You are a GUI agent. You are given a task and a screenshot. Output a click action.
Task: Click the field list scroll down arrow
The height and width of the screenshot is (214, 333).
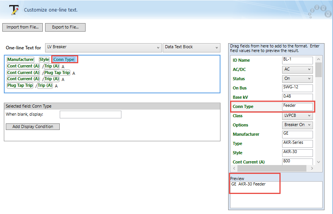tap(318, 162)
